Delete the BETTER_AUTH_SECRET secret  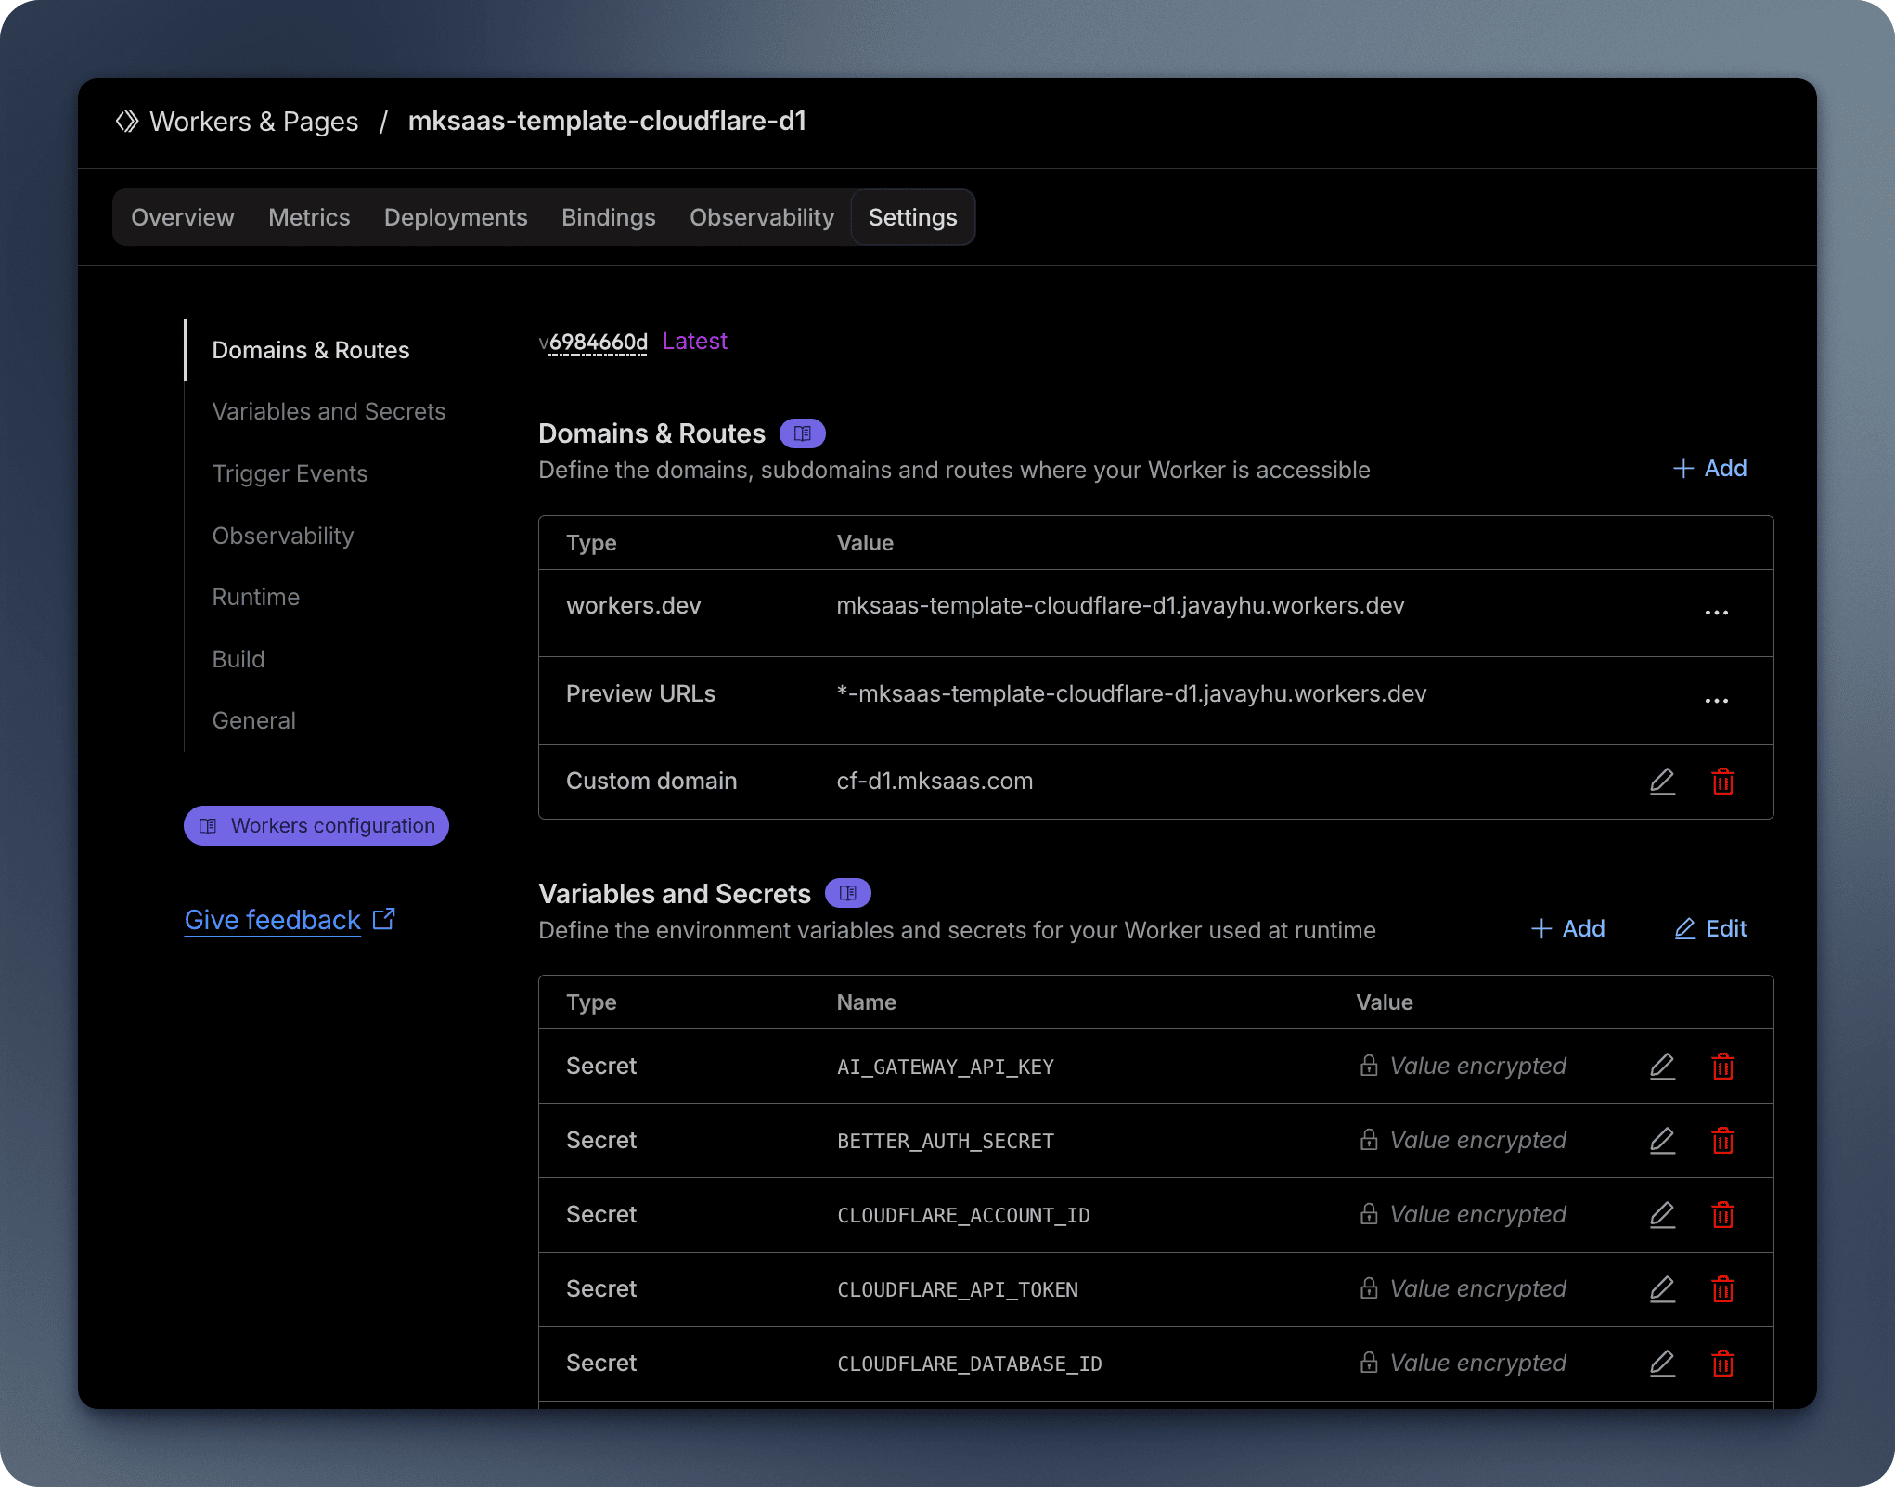[1722, 1141]
